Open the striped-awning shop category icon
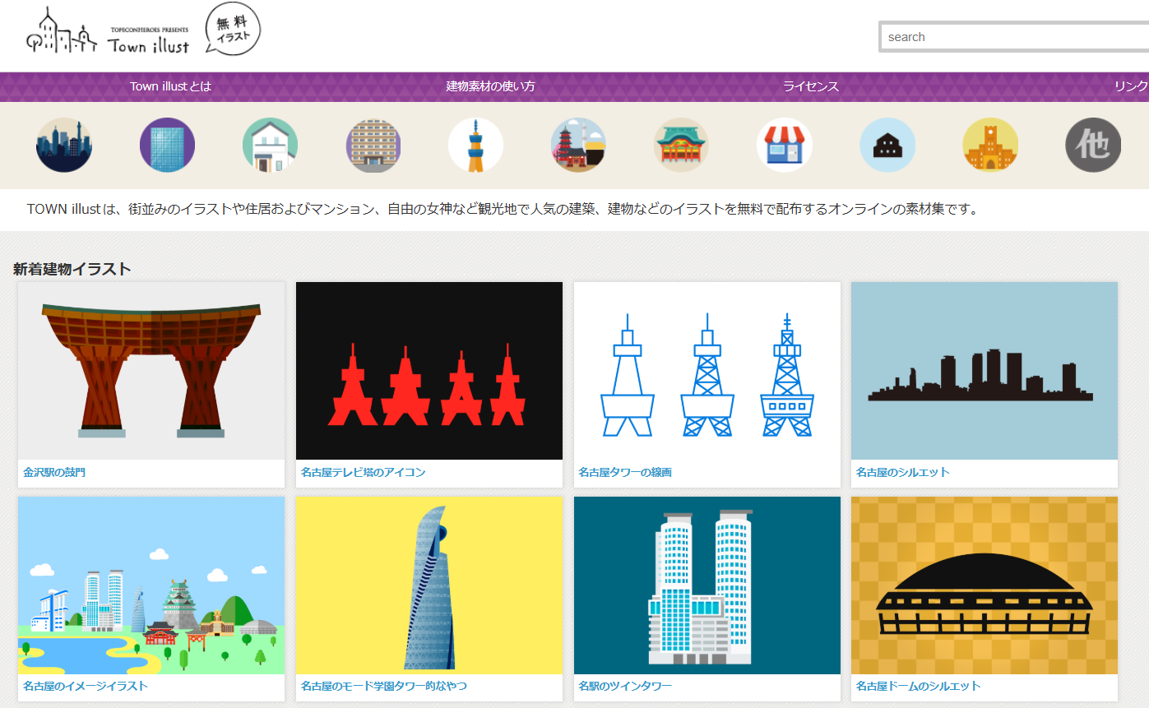Image resolution: width=1149 pixels, height=708 pixels. click(785, 145)
